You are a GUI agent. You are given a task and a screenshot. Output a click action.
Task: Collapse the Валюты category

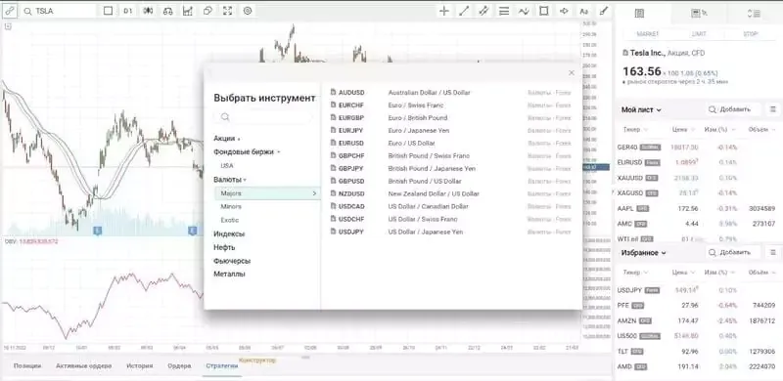point(230,179)
